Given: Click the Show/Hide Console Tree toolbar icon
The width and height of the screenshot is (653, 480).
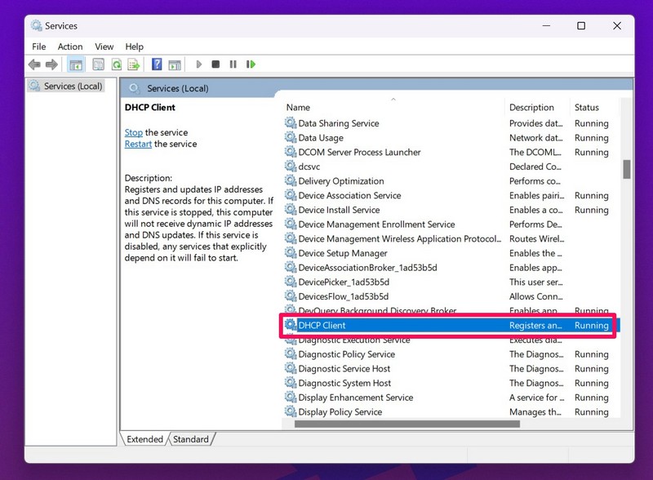Looking at the screenshot, I should (x=76, y=64).
